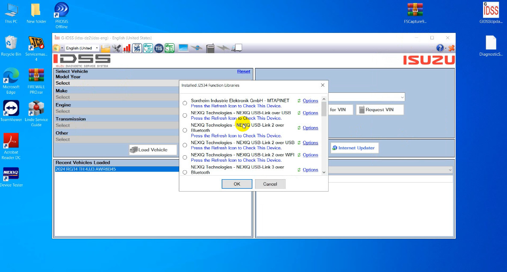Close the Installed J2534 Function Libraries dialog

click(x=322, y=85)
